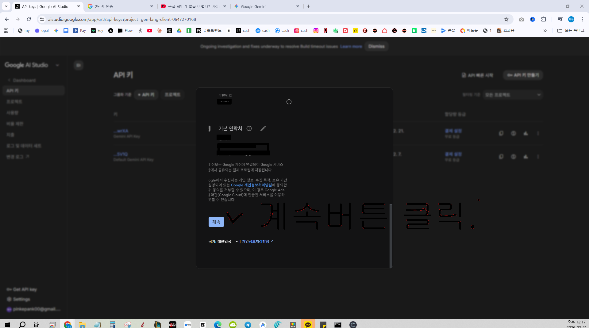Open KakaoTalk from the taskbar
Screen dimensions: 589x328
point(308,324)
